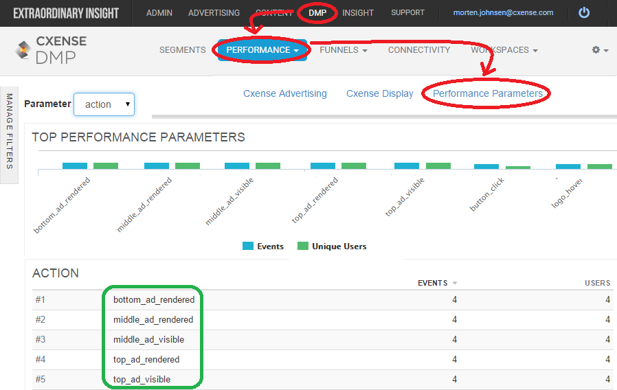Toggle the Unique Users legend swatch
The width and height of the screenshot is (617, 390).
[302, 246]
